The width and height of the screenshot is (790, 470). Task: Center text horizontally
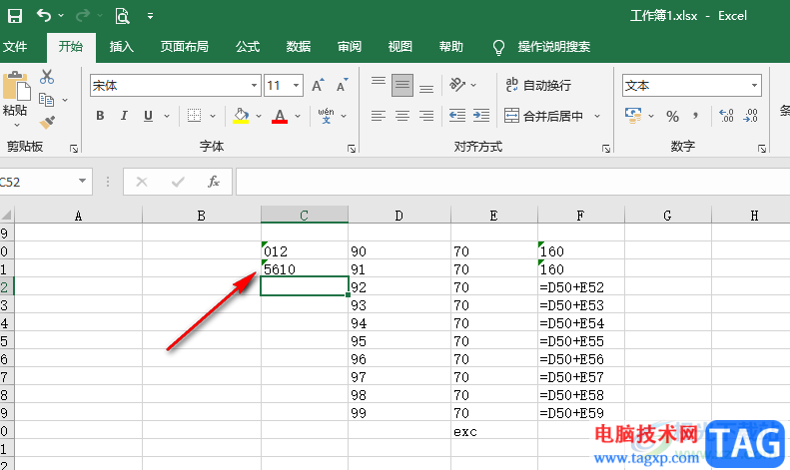coord(402,116)
